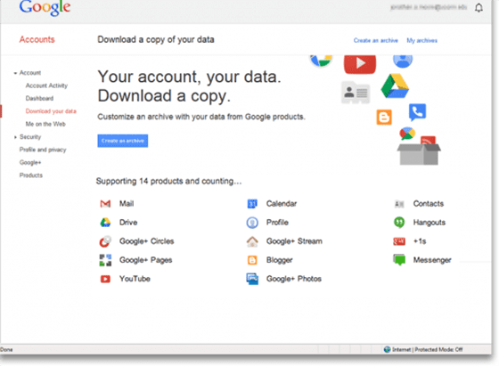Screen dimensions: 499x366
Task: Click the Contacts label
Action: (429, 204)
